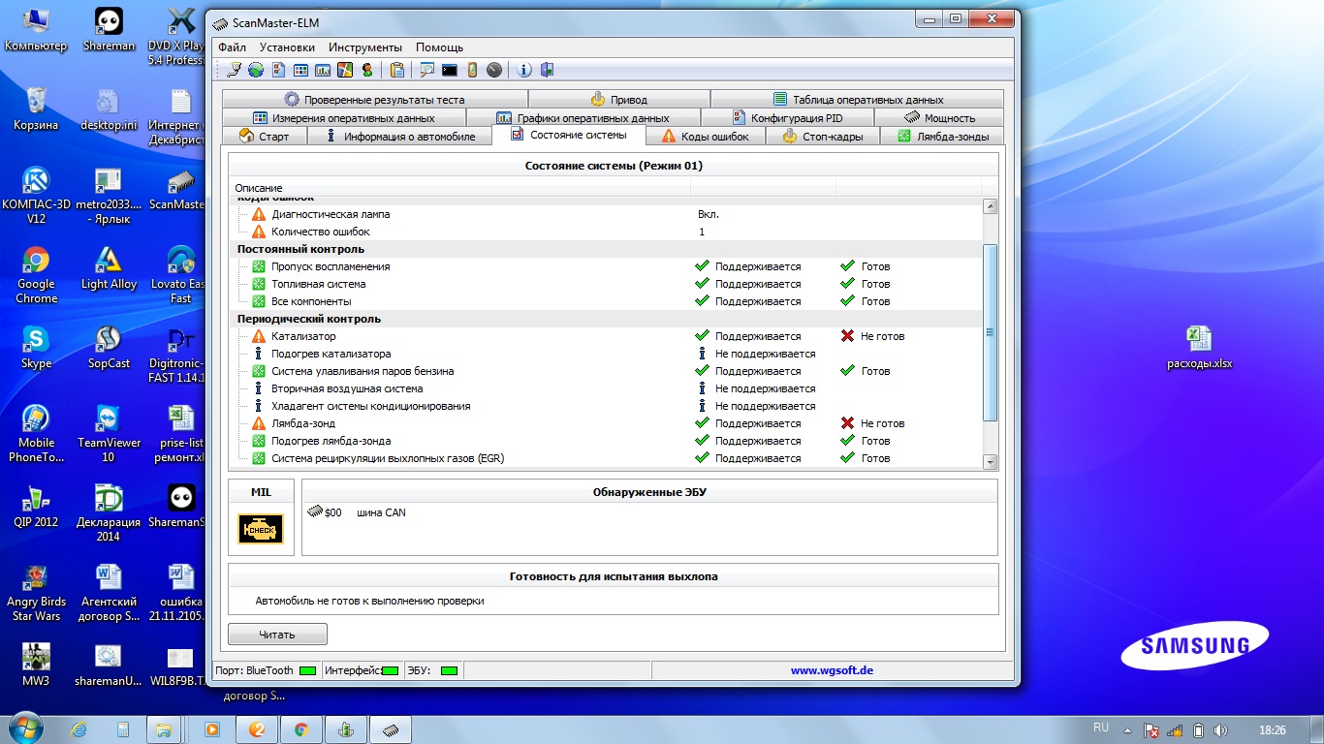Open the Инструменты menu
Screen dimensions: 1324x744
pyautogui.click(x=364, y=47)
